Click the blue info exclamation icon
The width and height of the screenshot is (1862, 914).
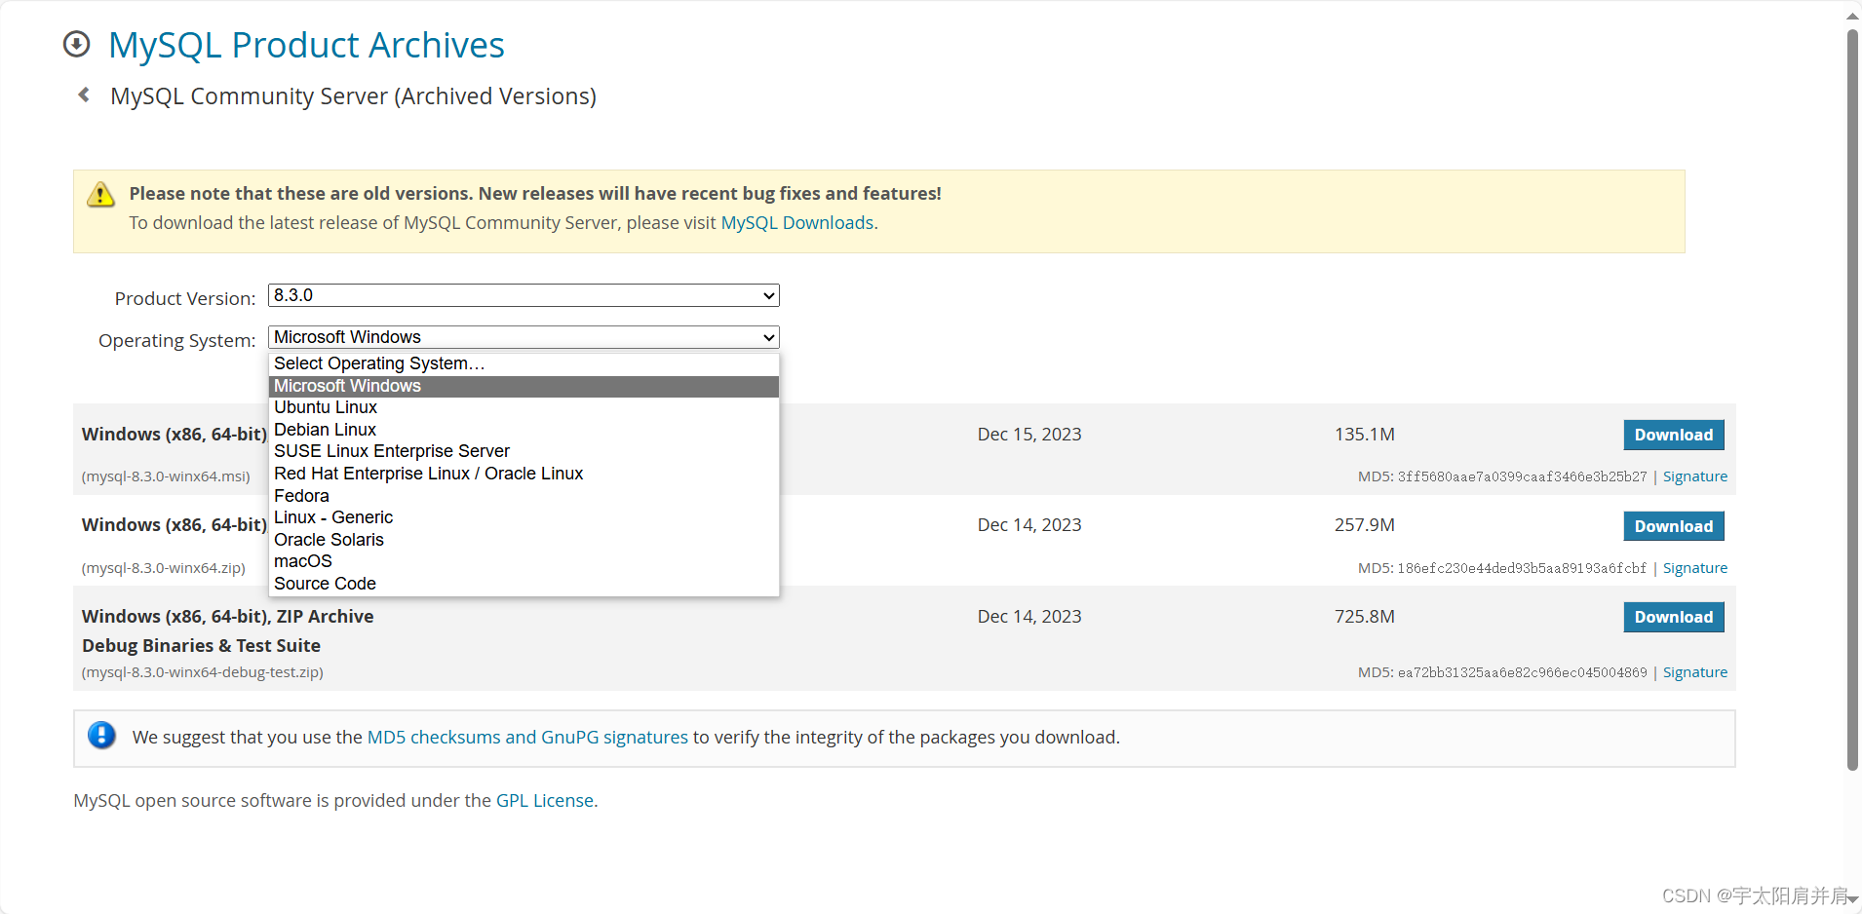coord(101,735)
